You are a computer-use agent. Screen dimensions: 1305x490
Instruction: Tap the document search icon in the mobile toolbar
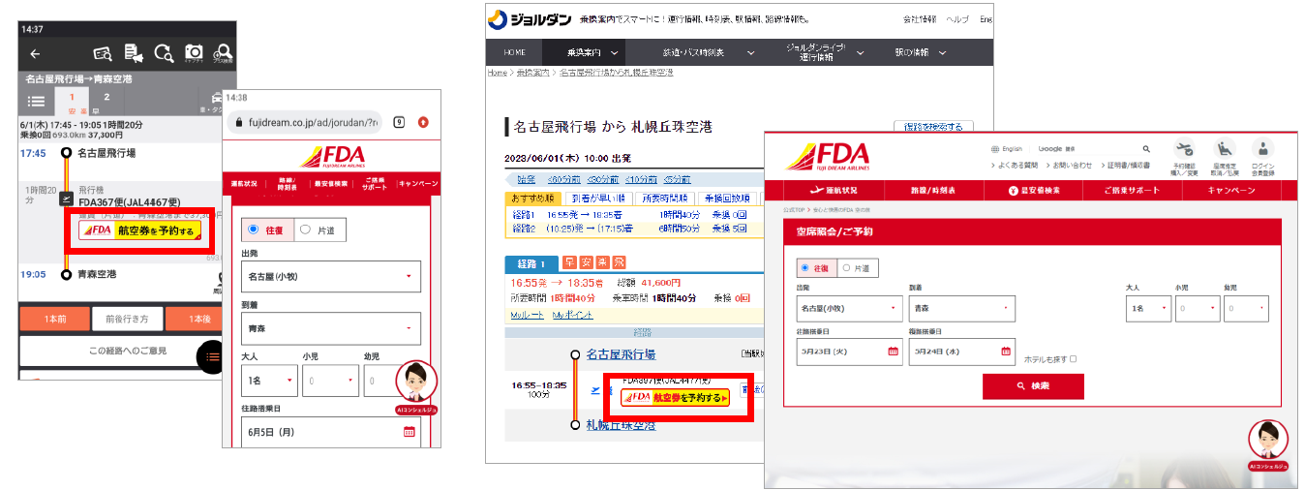(102, 53)
